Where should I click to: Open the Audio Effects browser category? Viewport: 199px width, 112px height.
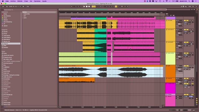(7, 38)
